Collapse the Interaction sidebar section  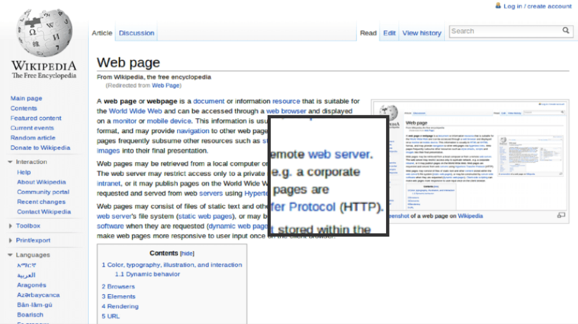(10, 162)
